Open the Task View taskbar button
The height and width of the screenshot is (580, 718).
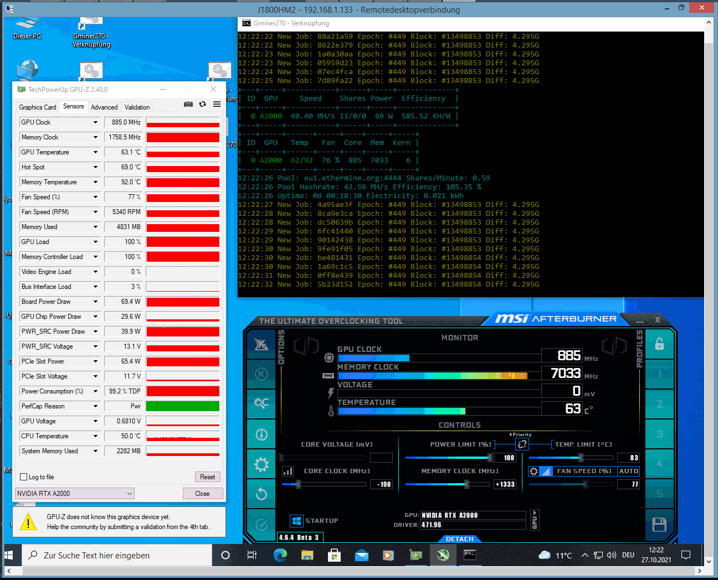tap(252, 555)
